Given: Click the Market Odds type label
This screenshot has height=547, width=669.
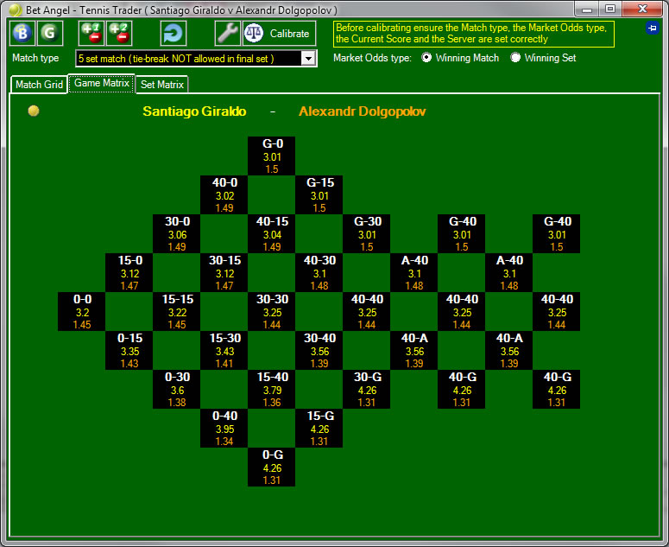Looking at the screenshot, I should point(372,58).
